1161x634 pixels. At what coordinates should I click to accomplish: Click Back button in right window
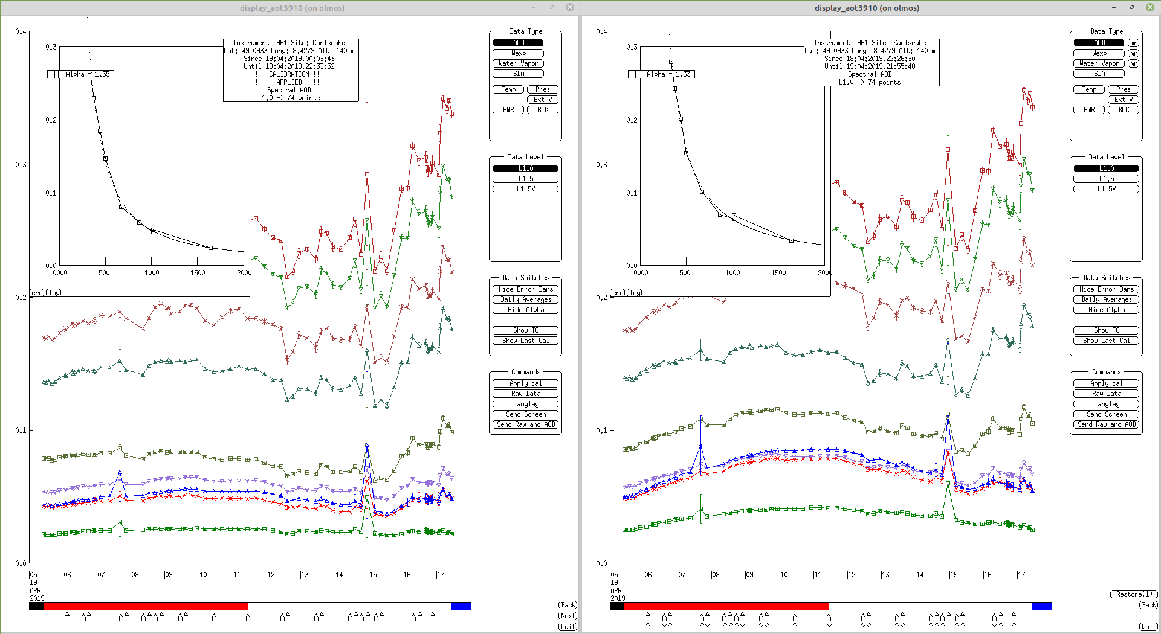click(1149, 605)
